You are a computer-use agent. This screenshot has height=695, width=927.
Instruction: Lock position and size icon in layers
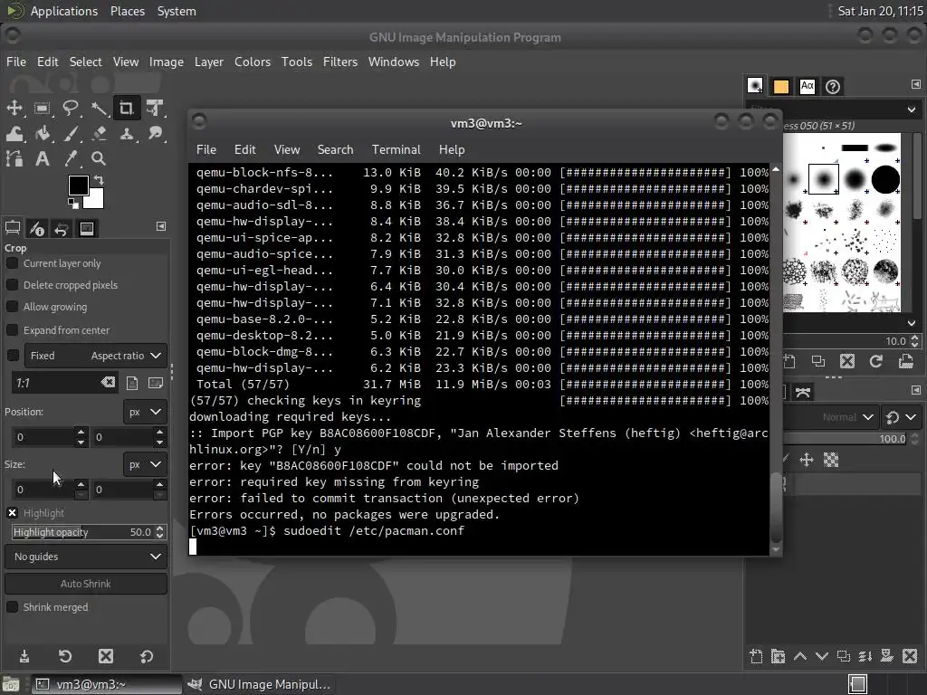tap(807, 460)
